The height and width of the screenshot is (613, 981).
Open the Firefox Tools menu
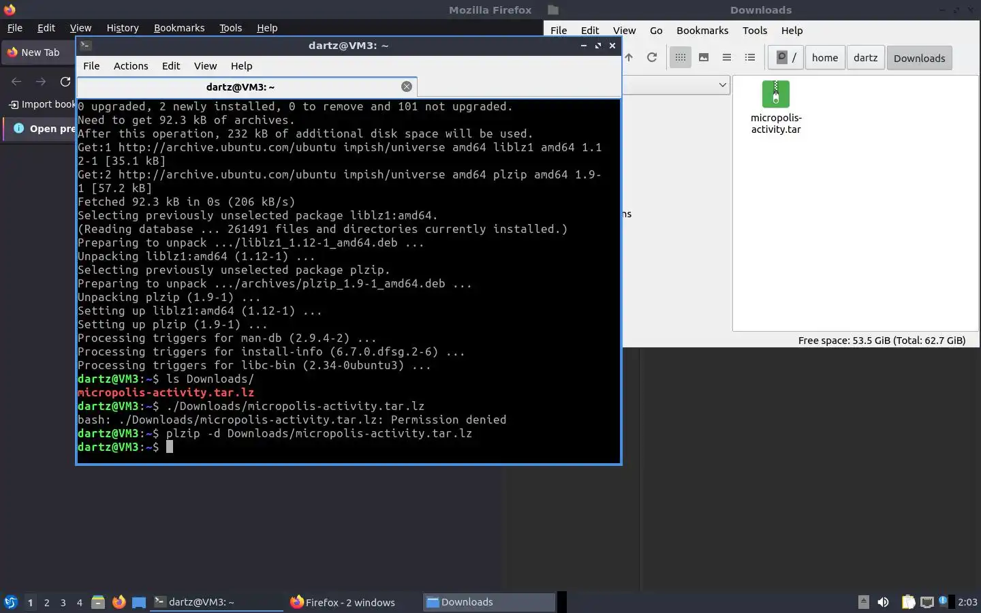(x=230, y=28)
